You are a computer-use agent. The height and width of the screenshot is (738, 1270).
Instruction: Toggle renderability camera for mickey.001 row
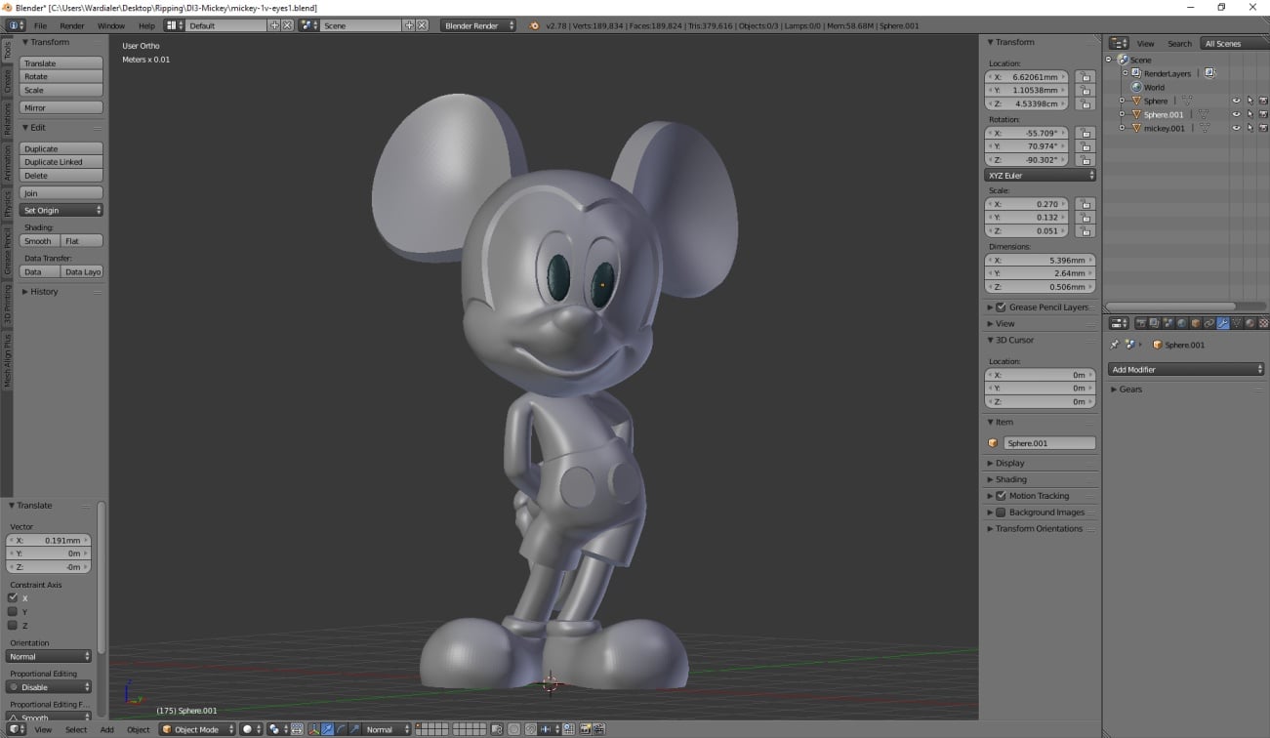(x=1263, y=128)
